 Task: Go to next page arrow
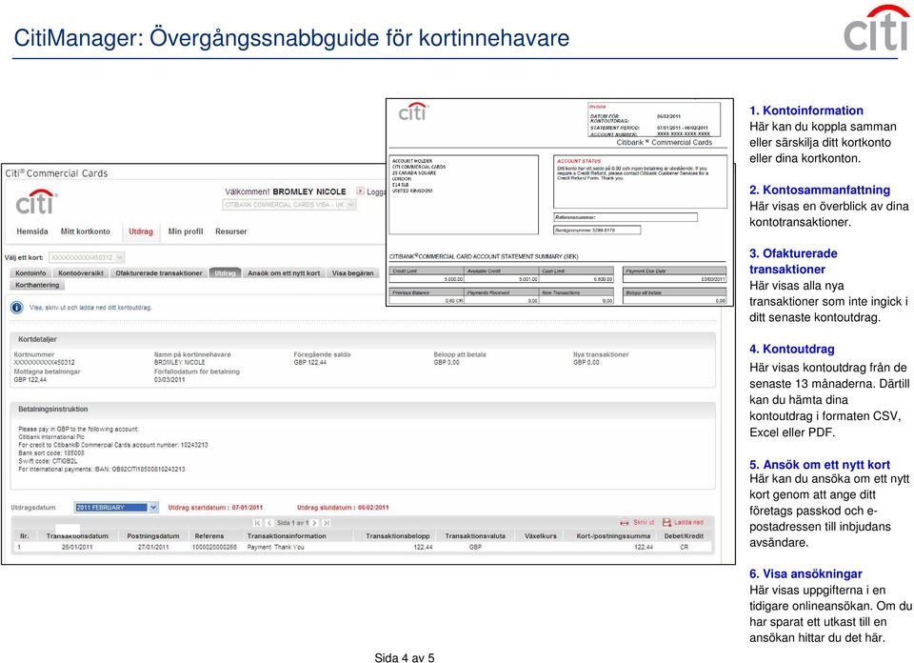314,523
